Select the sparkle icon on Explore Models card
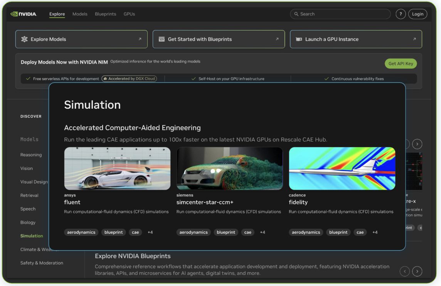Screen dimensions: 441x286 [x=24, y=39]
